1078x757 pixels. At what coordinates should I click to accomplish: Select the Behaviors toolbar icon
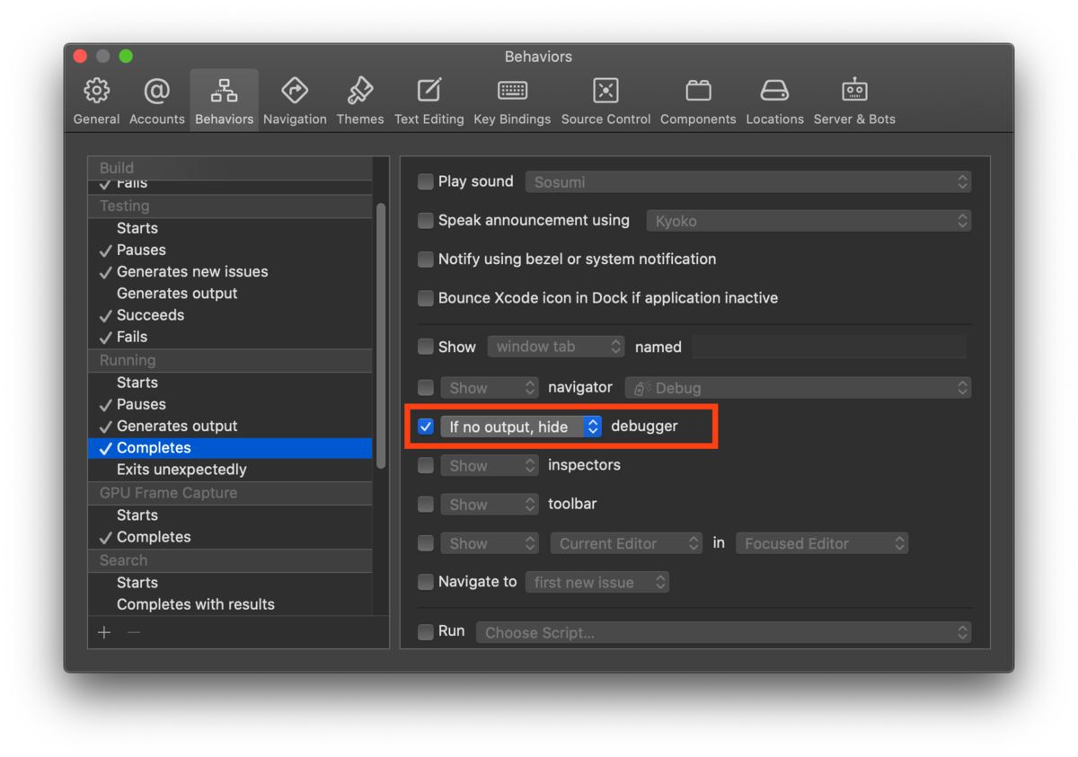[224, 91]
